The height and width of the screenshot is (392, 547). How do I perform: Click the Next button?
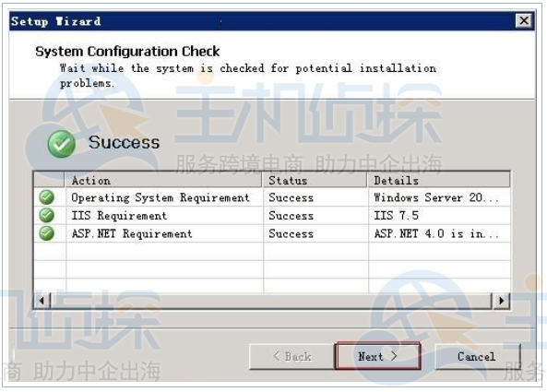pos(377,356)
